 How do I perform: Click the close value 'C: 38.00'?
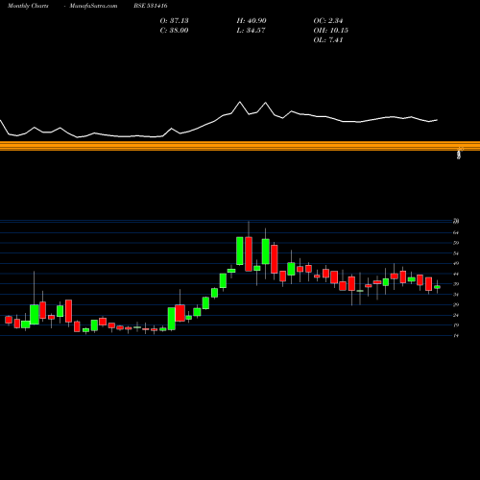(x=174, y=31)
